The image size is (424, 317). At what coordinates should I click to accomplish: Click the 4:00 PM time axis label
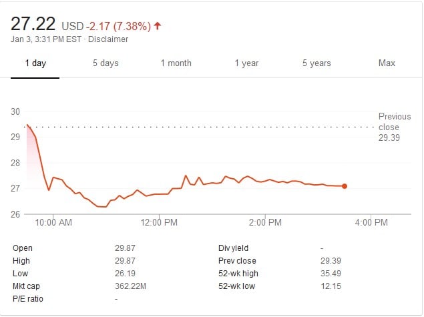click(371, 223)
